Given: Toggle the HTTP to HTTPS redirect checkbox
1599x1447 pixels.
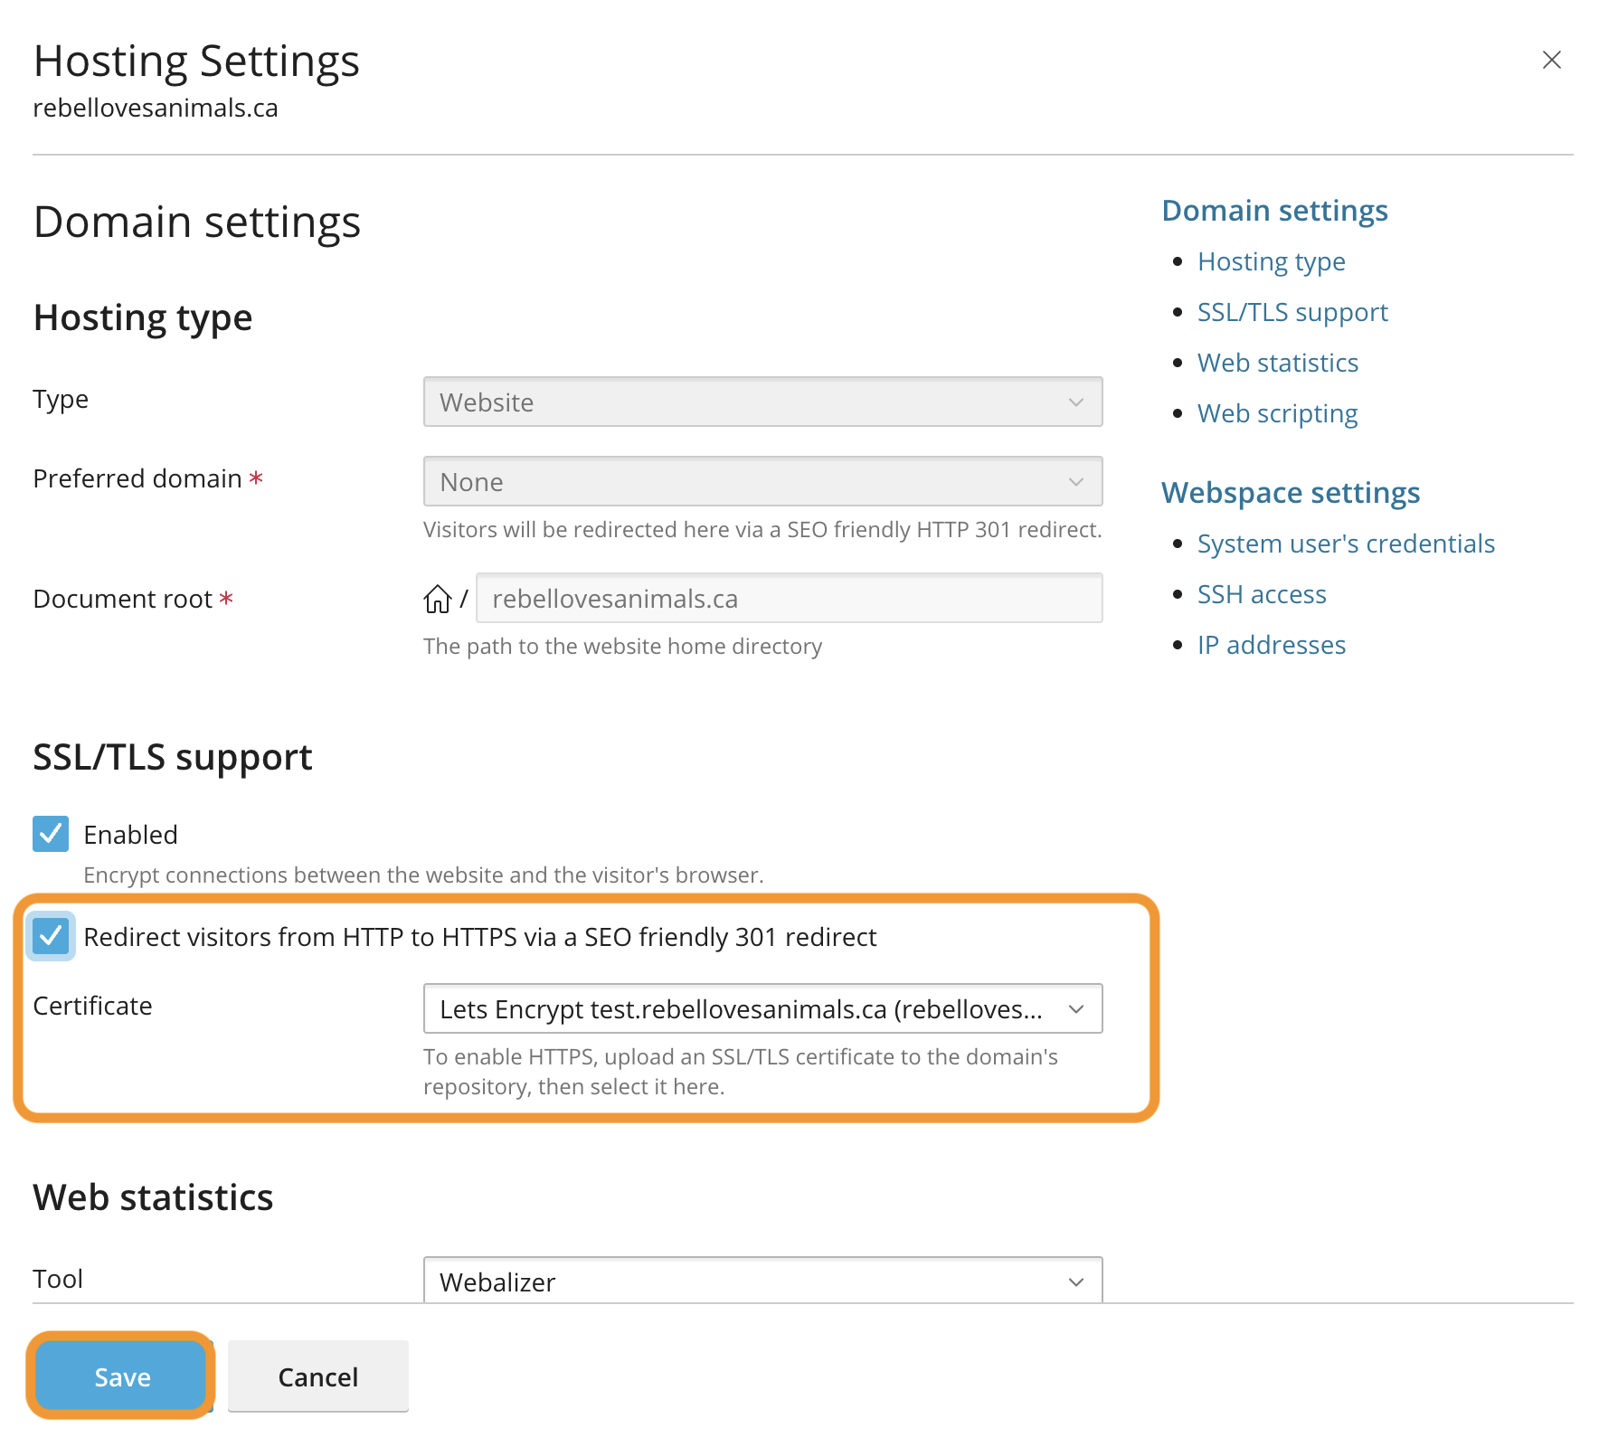Looking at the screenshot, I should click(x=51, y=936).
